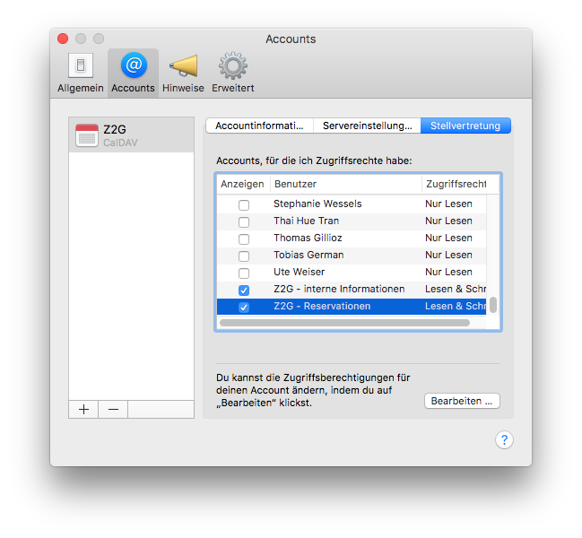Open the Hinweise megaphone pane
Image resolution: width=582 pixels, height=538 pixels.
tap(183, 73)
